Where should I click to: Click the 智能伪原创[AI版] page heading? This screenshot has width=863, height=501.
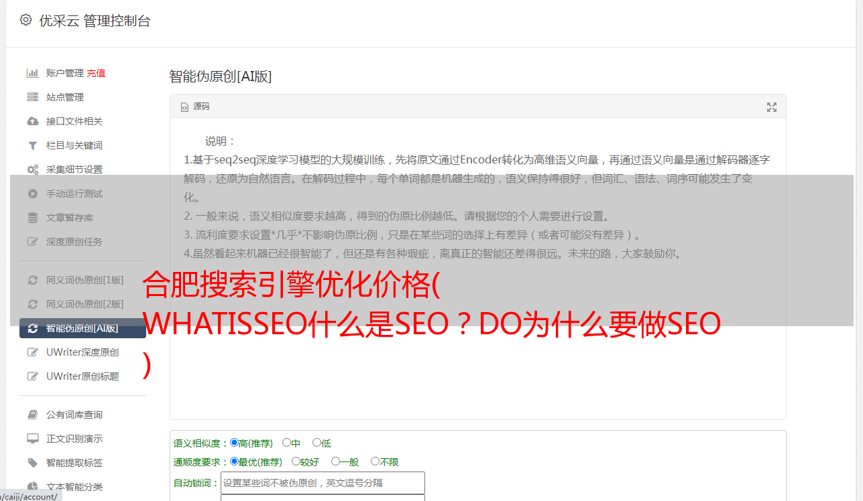(220, 76)
